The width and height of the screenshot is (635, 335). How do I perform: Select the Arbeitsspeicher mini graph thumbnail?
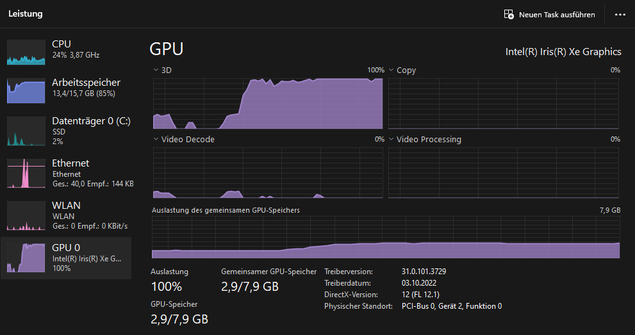pyautogui.click(x=26, y=90)
